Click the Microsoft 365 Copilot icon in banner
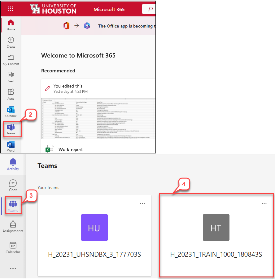Screen dimensions: 275x279 (87, 26)
